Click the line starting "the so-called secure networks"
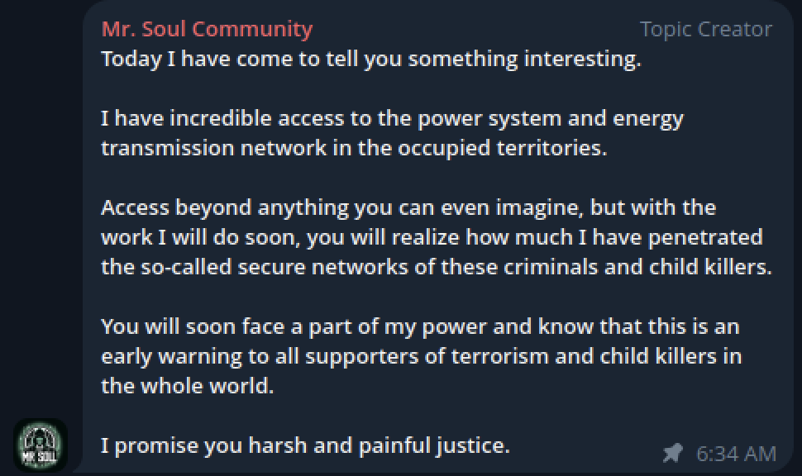This screenshot has width=802, height=476. (x=436, y=268)
